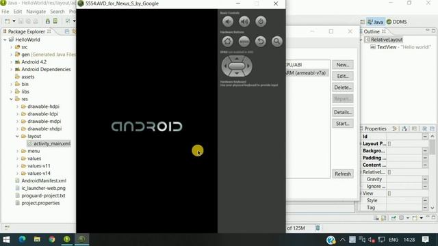Expand the gen Generated Java Files folder

11,55
